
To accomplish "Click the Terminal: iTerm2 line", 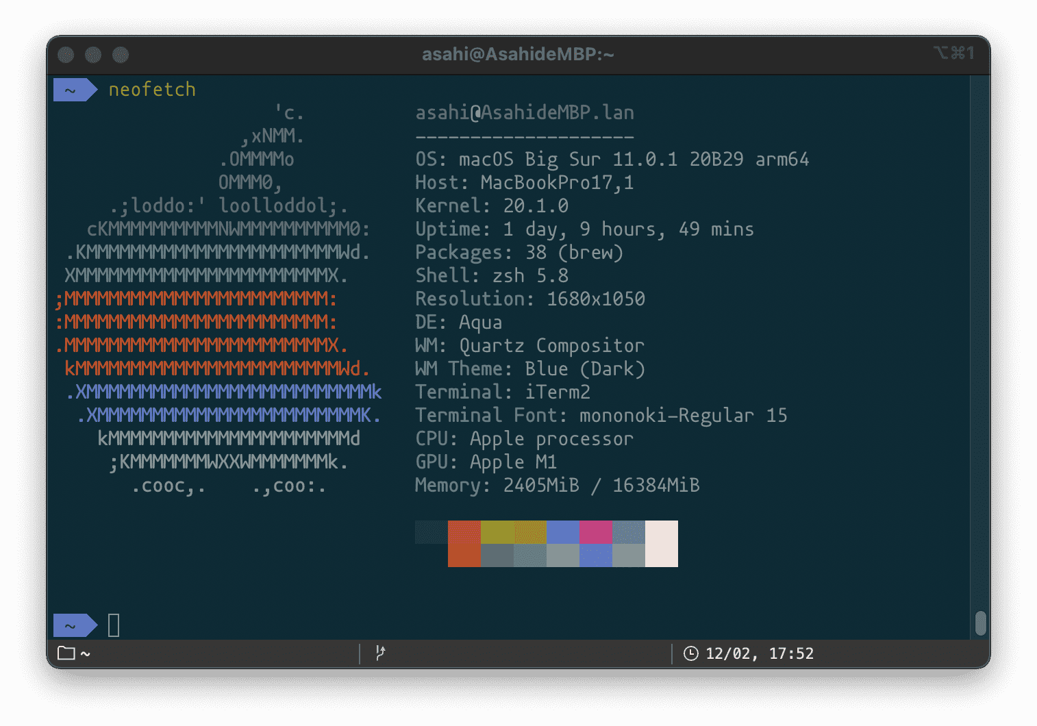I will 503,392.
